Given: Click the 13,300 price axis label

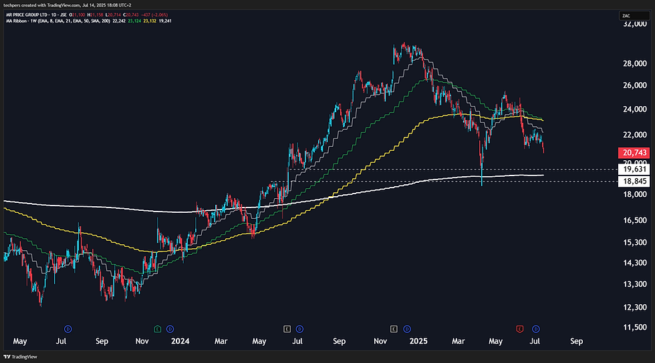Looking at the screenshot, I should coord(634,284).
